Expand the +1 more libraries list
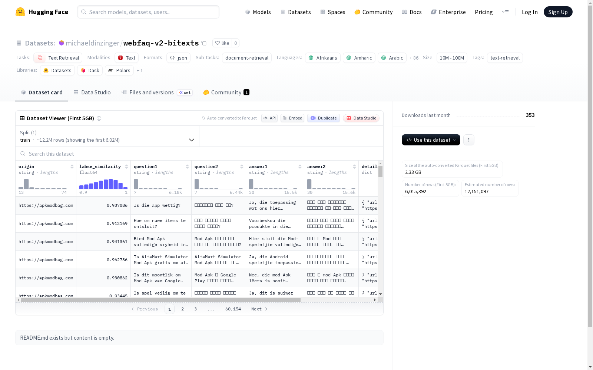593x370 pixels. click(x=140, y=70)
